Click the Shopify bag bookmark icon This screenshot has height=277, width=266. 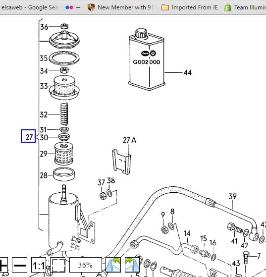(x=228, y=7)
